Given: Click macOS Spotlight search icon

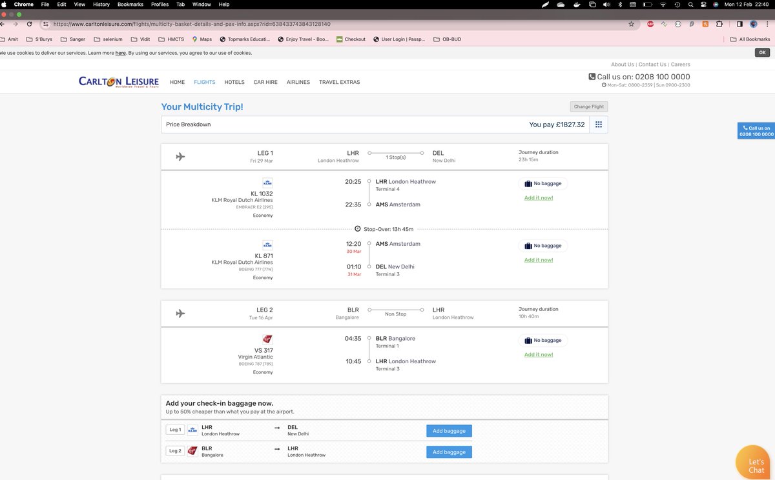Looking at the screenshot, I should (690, 5).
